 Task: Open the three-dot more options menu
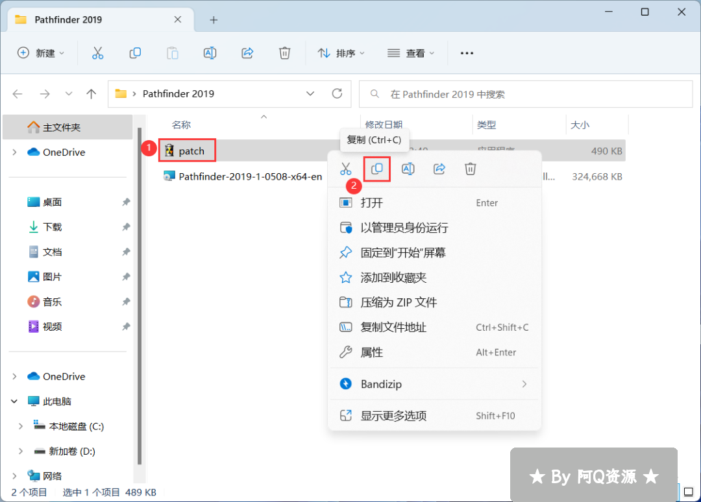467,53
